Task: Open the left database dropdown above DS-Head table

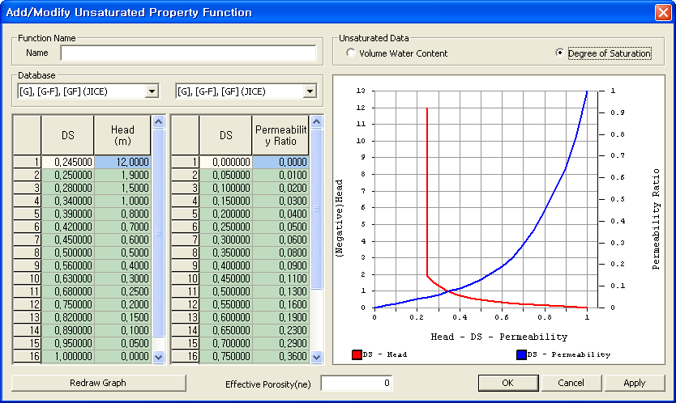Action: 152,91
